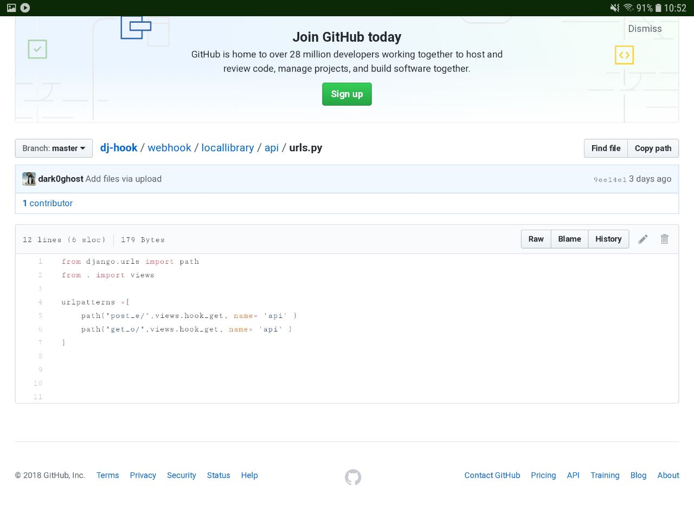Click the Copy path button
This screenshot has width=694, height=520.
pos(653,148)
